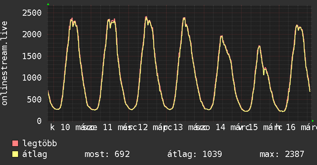Click the pink legtöbb legend swatch

(15, 143)
